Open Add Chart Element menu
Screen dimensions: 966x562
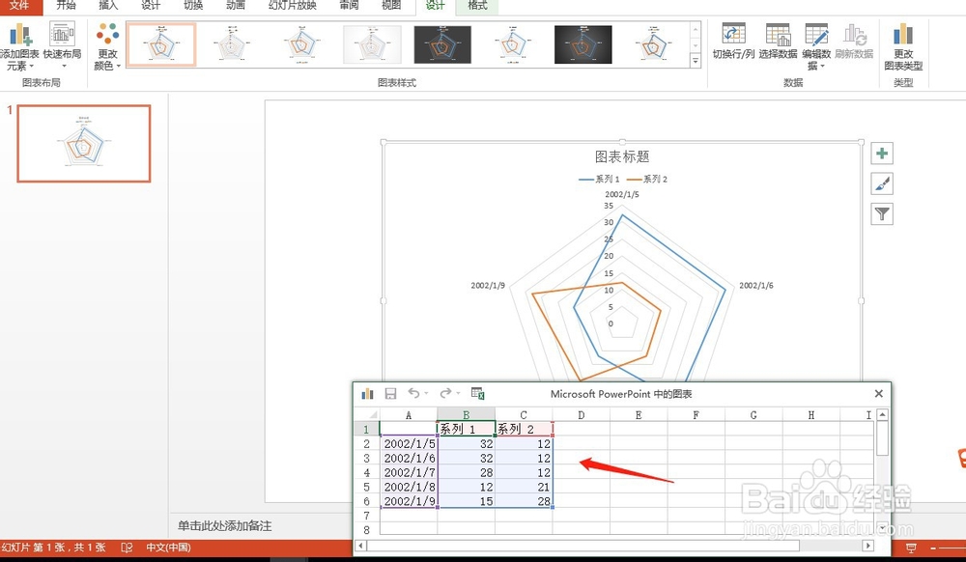(19, 46)
